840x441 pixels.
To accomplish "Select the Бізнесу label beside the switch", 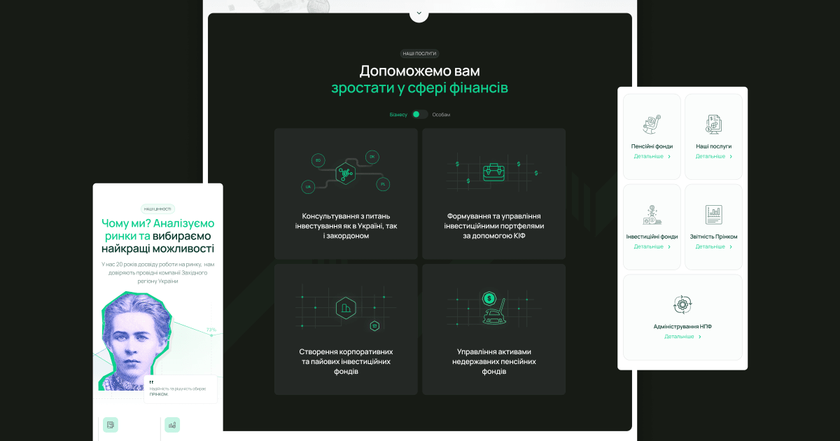I will (398, 114).
